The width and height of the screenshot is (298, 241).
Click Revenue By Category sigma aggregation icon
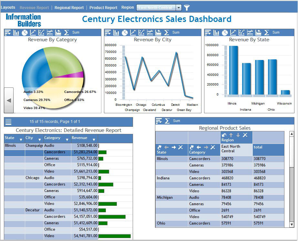coord(66,33)
